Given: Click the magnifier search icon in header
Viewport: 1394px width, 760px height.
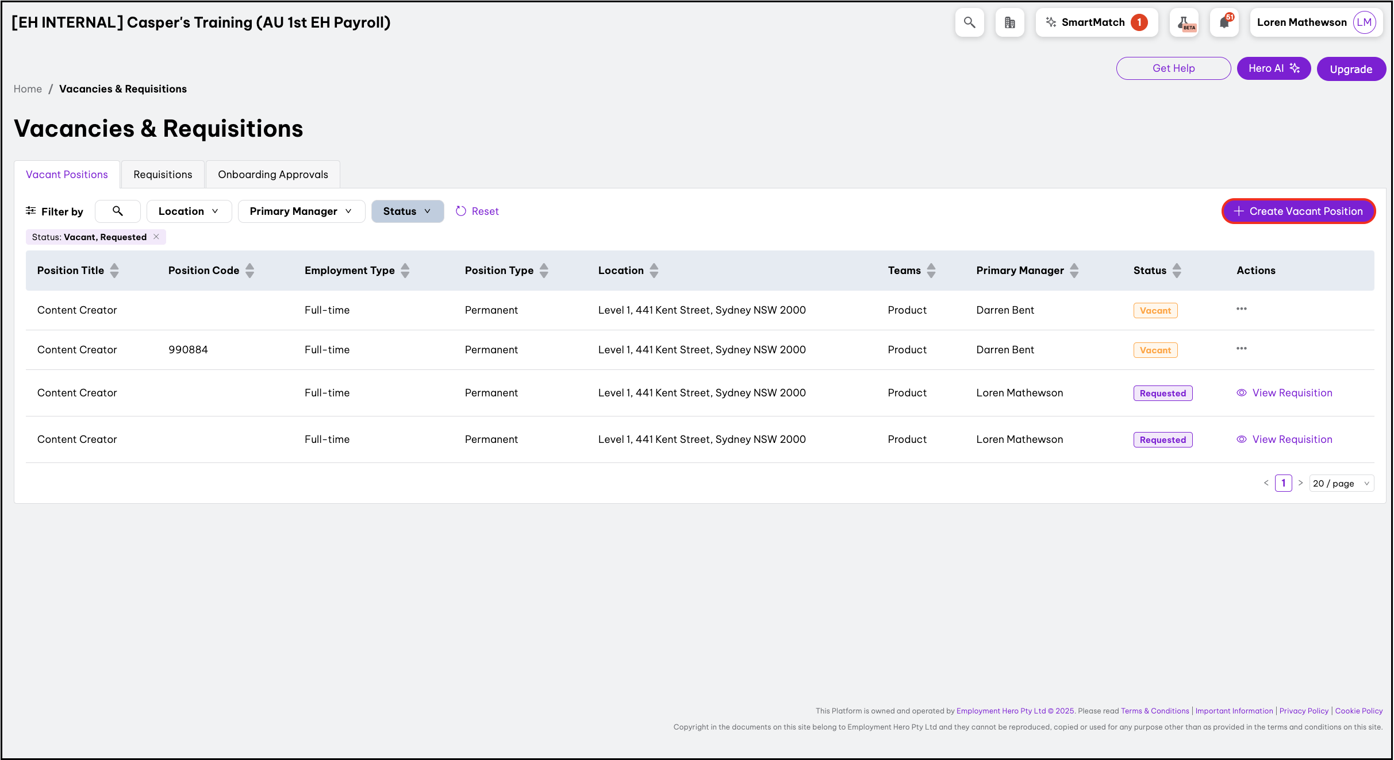Looking at the screenshot, I should coord(969,22).
